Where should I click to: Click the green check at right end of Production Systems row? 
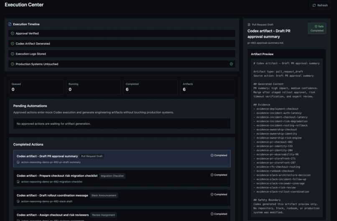click(x=231, y=64)
